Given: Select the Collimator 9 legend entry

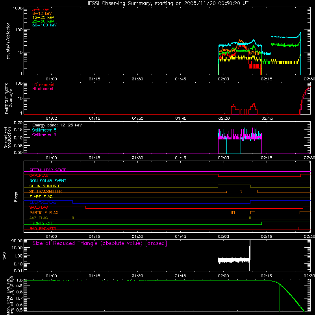Looking at the screenshot, I should coord(44,135).
